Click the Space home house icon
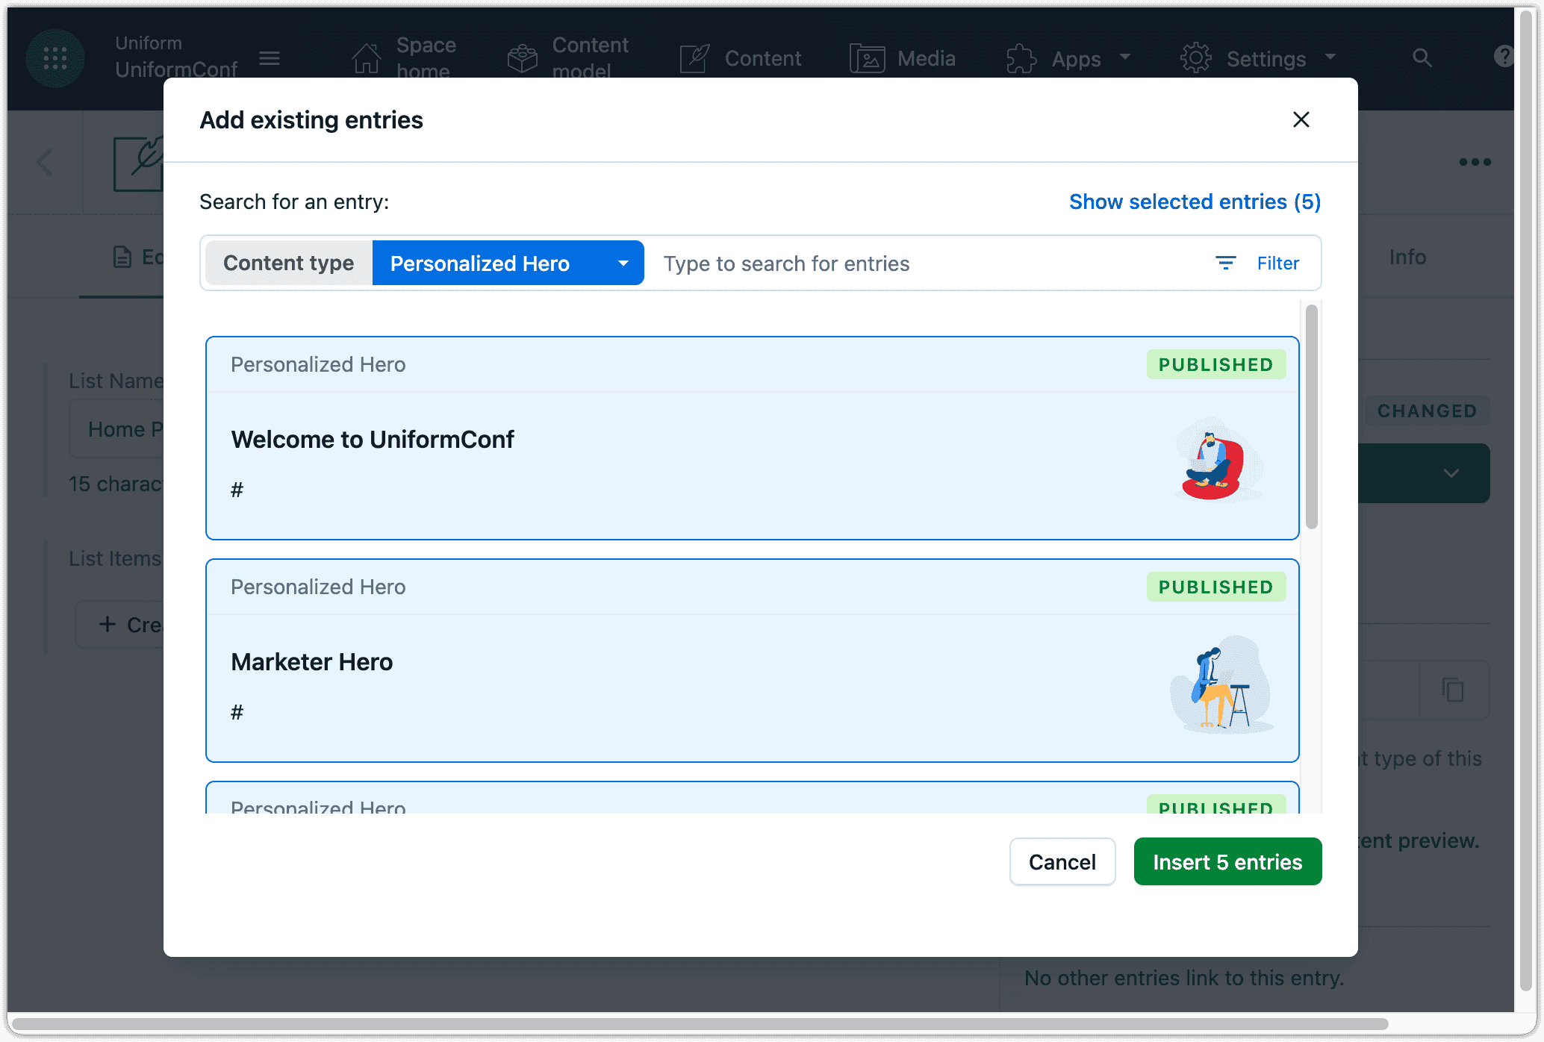 (x=366, y=58)
